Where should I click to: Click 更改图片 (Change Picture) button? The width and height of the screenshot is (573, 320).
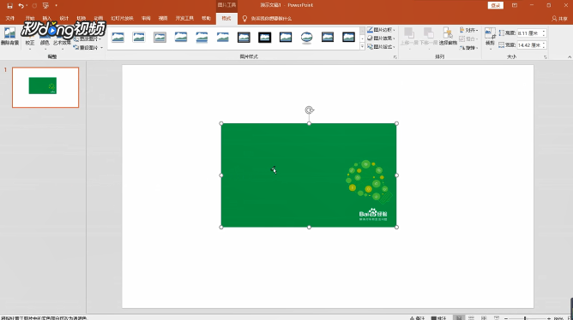[87, 39]
